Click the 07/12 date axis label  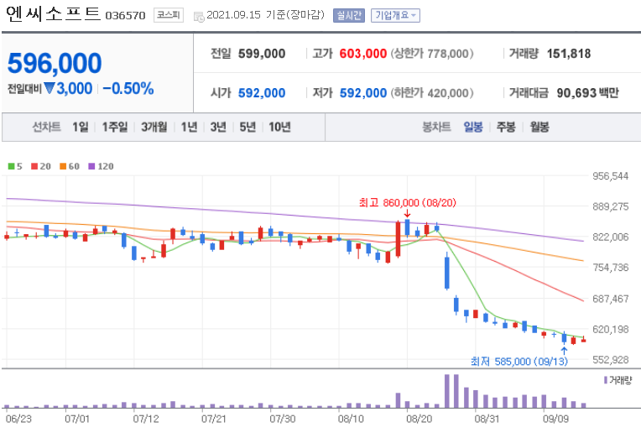(x=145, y=419)
